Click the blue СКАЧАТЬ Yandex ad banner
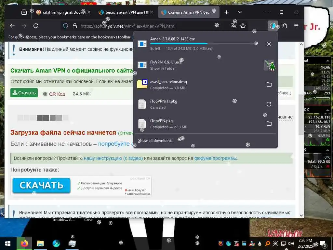333x250 pixels. click(41, 186)
